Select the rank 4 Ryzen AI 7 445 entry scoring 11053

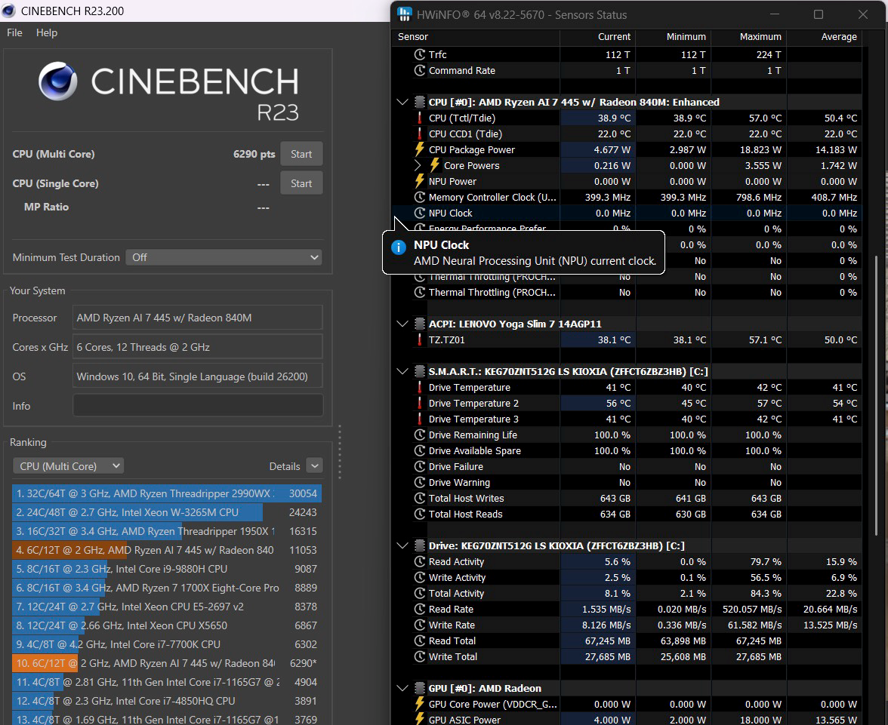pos(166,550)
